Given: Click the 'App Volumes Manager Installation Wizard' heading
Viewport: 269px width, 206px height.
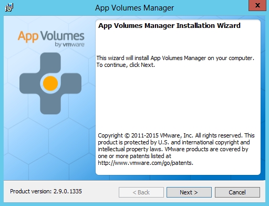Looking at the screenshot, I should tap(169, 26).
